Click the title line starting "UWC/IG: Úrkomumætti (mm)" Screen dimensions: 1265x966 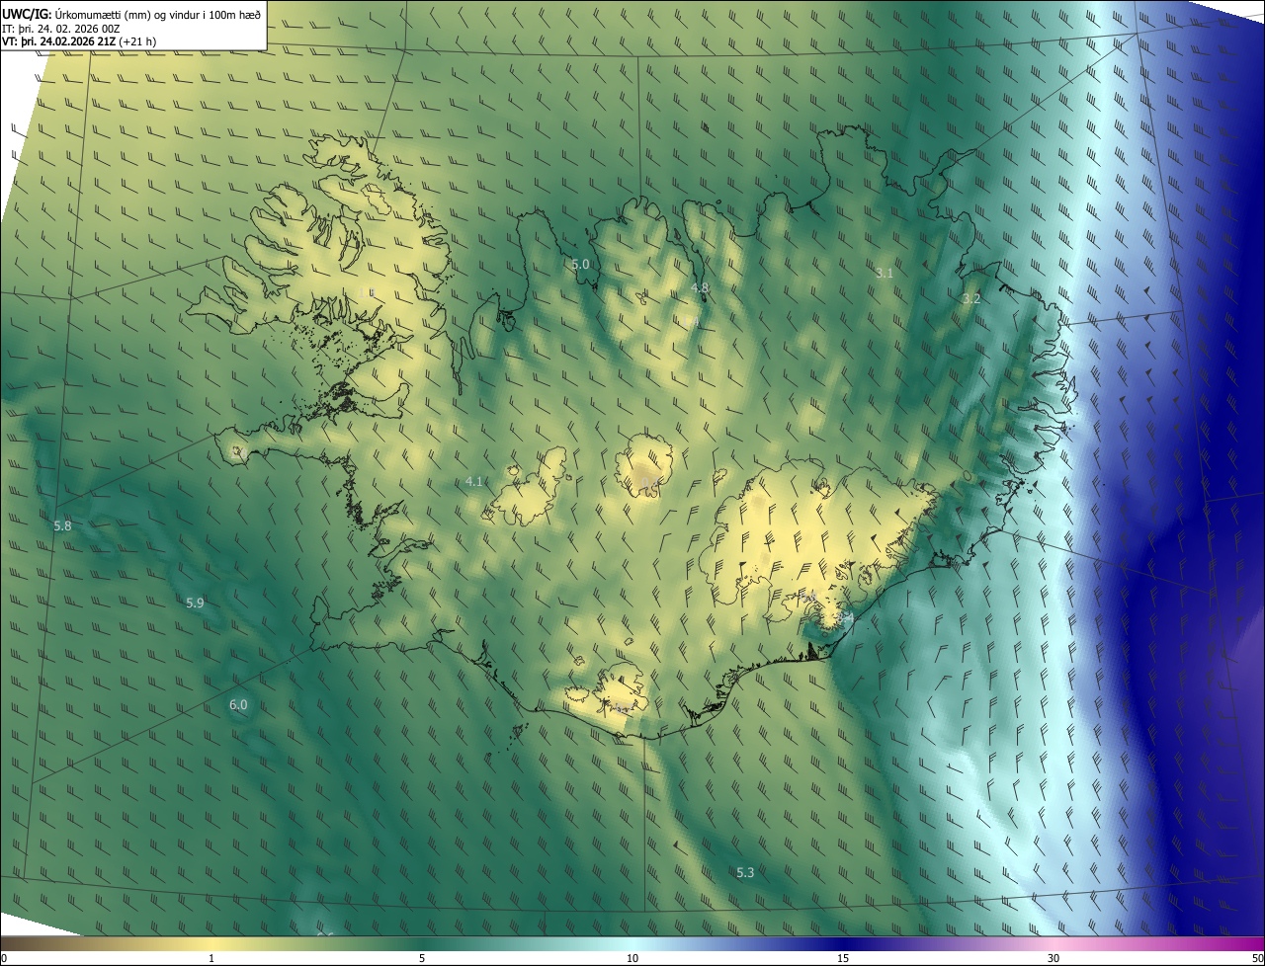pyautogui.click(x=131, y=13)
